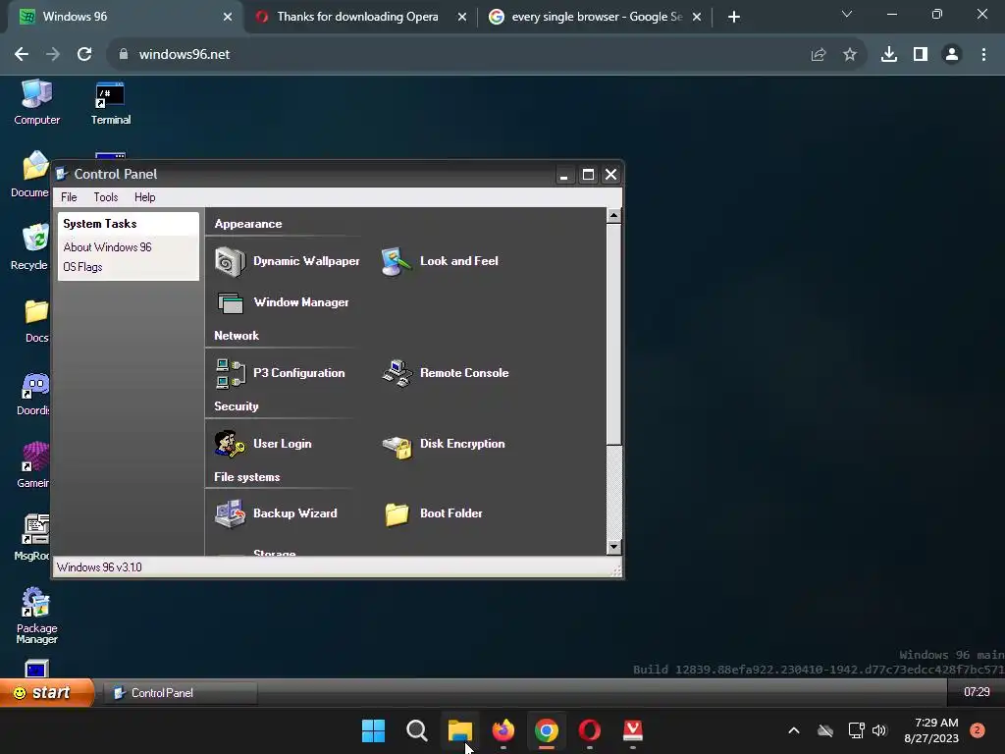Open the P3 Configuration icon

(x=230, y=373)
